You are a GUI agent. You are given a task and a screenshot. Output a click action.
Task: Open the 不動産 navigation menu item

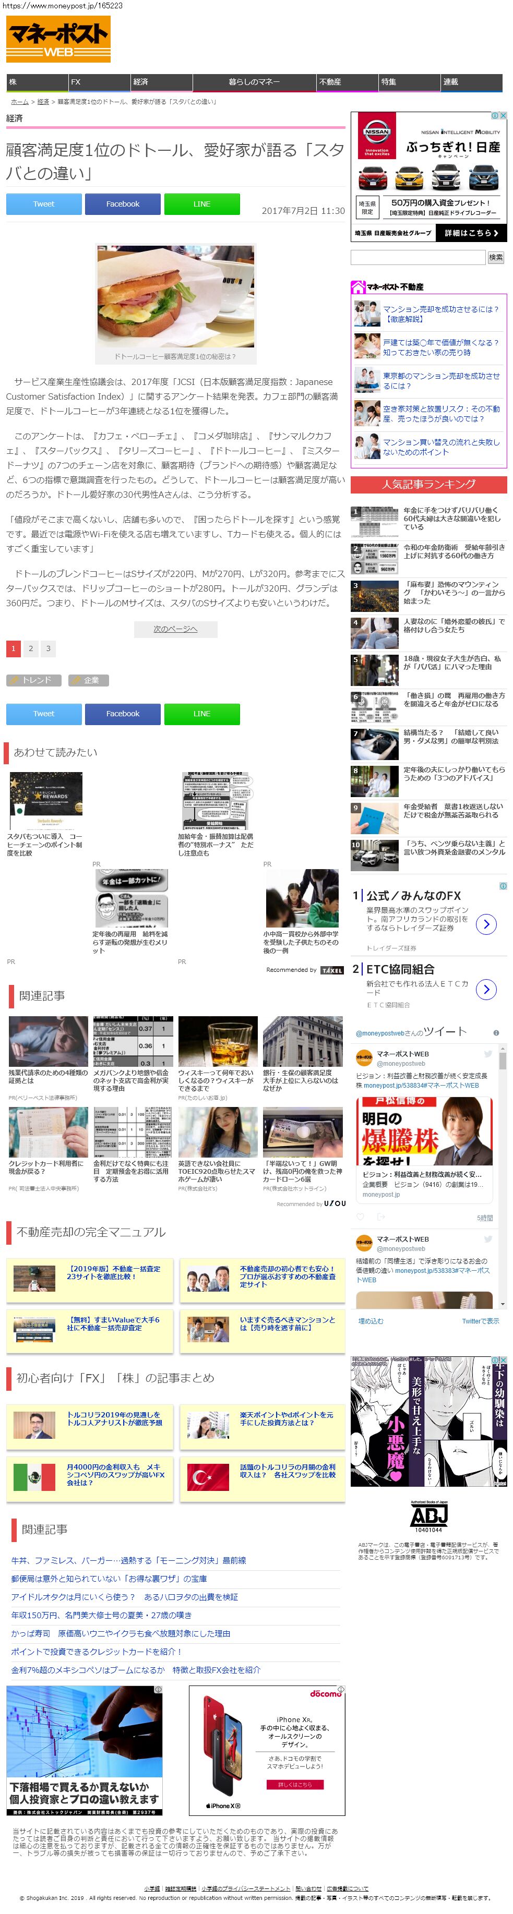coord(330,82)
